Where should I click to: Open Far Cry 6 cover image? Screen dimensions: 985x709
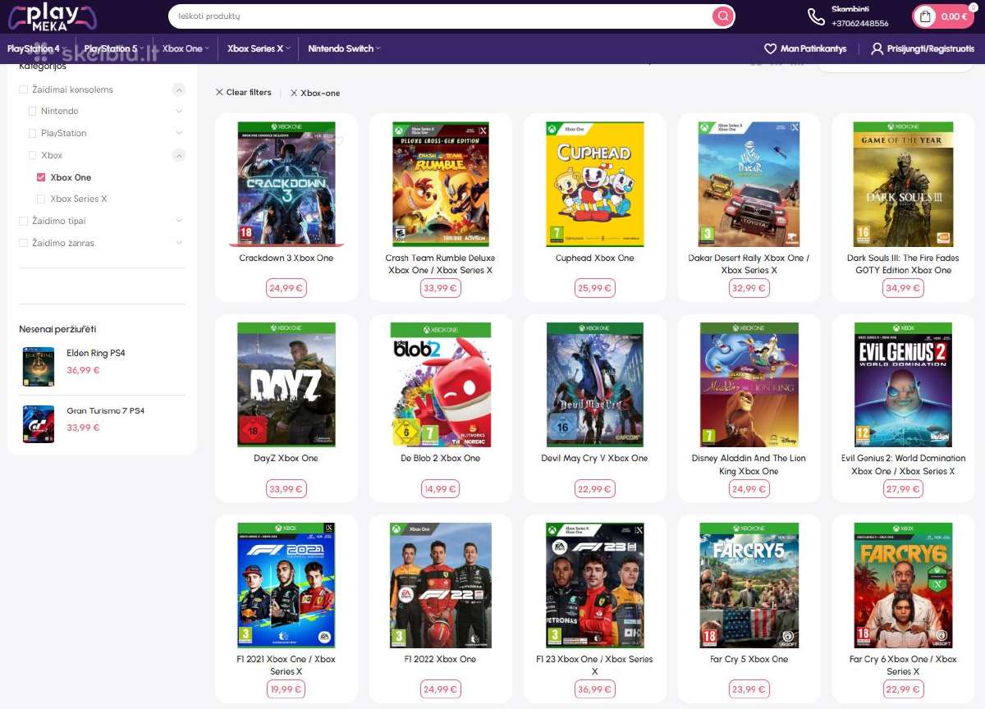903,585
